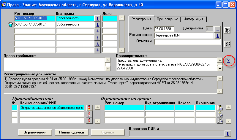Click the Документы count field
The width and height of the screenshot is (237, 140).
(x=209, y=29)
